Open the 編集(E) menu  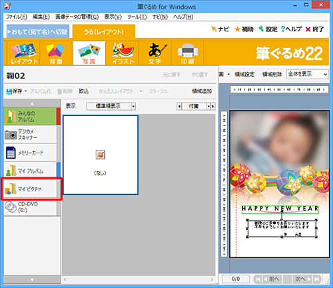(41, 17)
